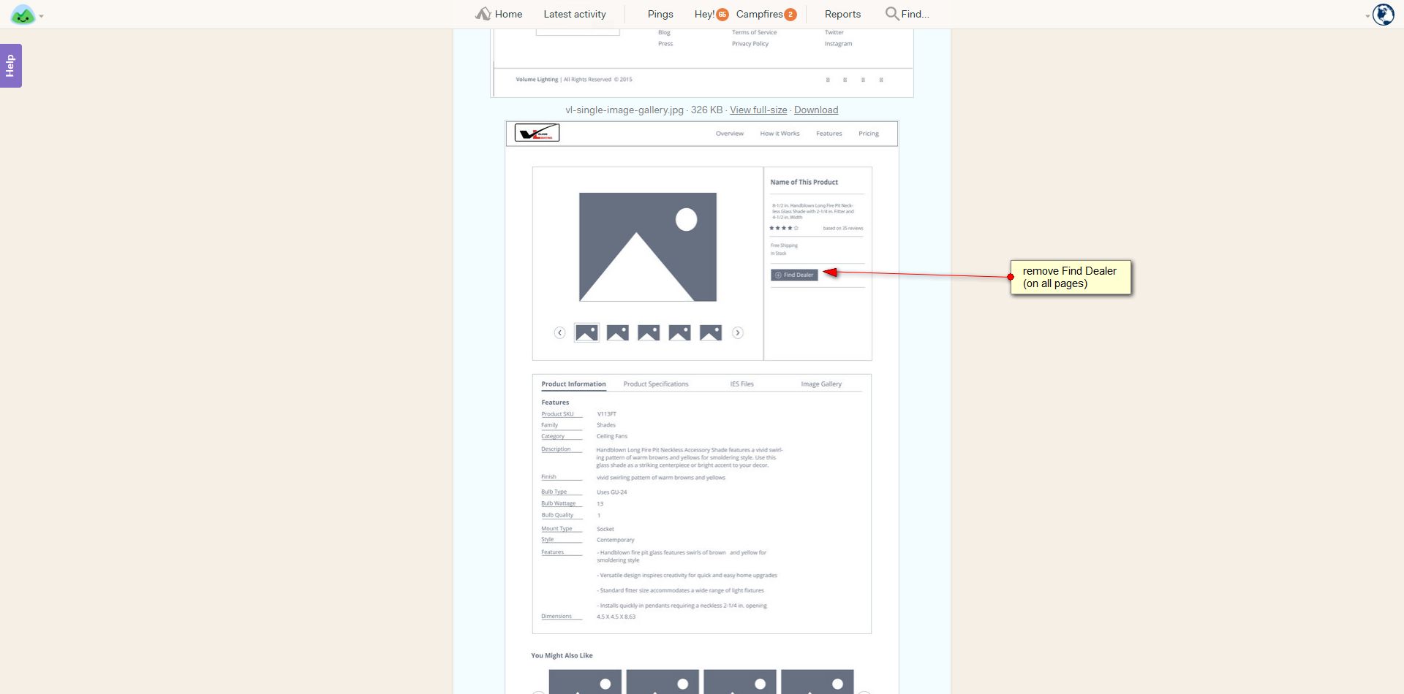Open the purple Help side tab
The image size is (1404, 694).
click(x=10, y=66)
